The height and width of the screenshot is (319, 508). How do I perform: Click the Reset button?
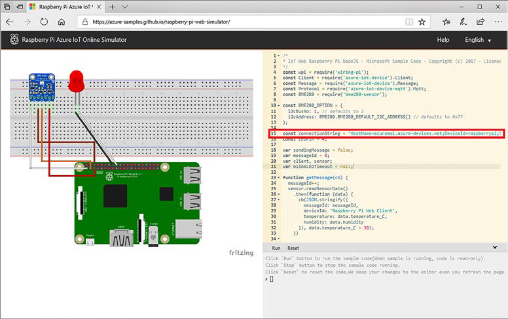(x=293, y=248)
